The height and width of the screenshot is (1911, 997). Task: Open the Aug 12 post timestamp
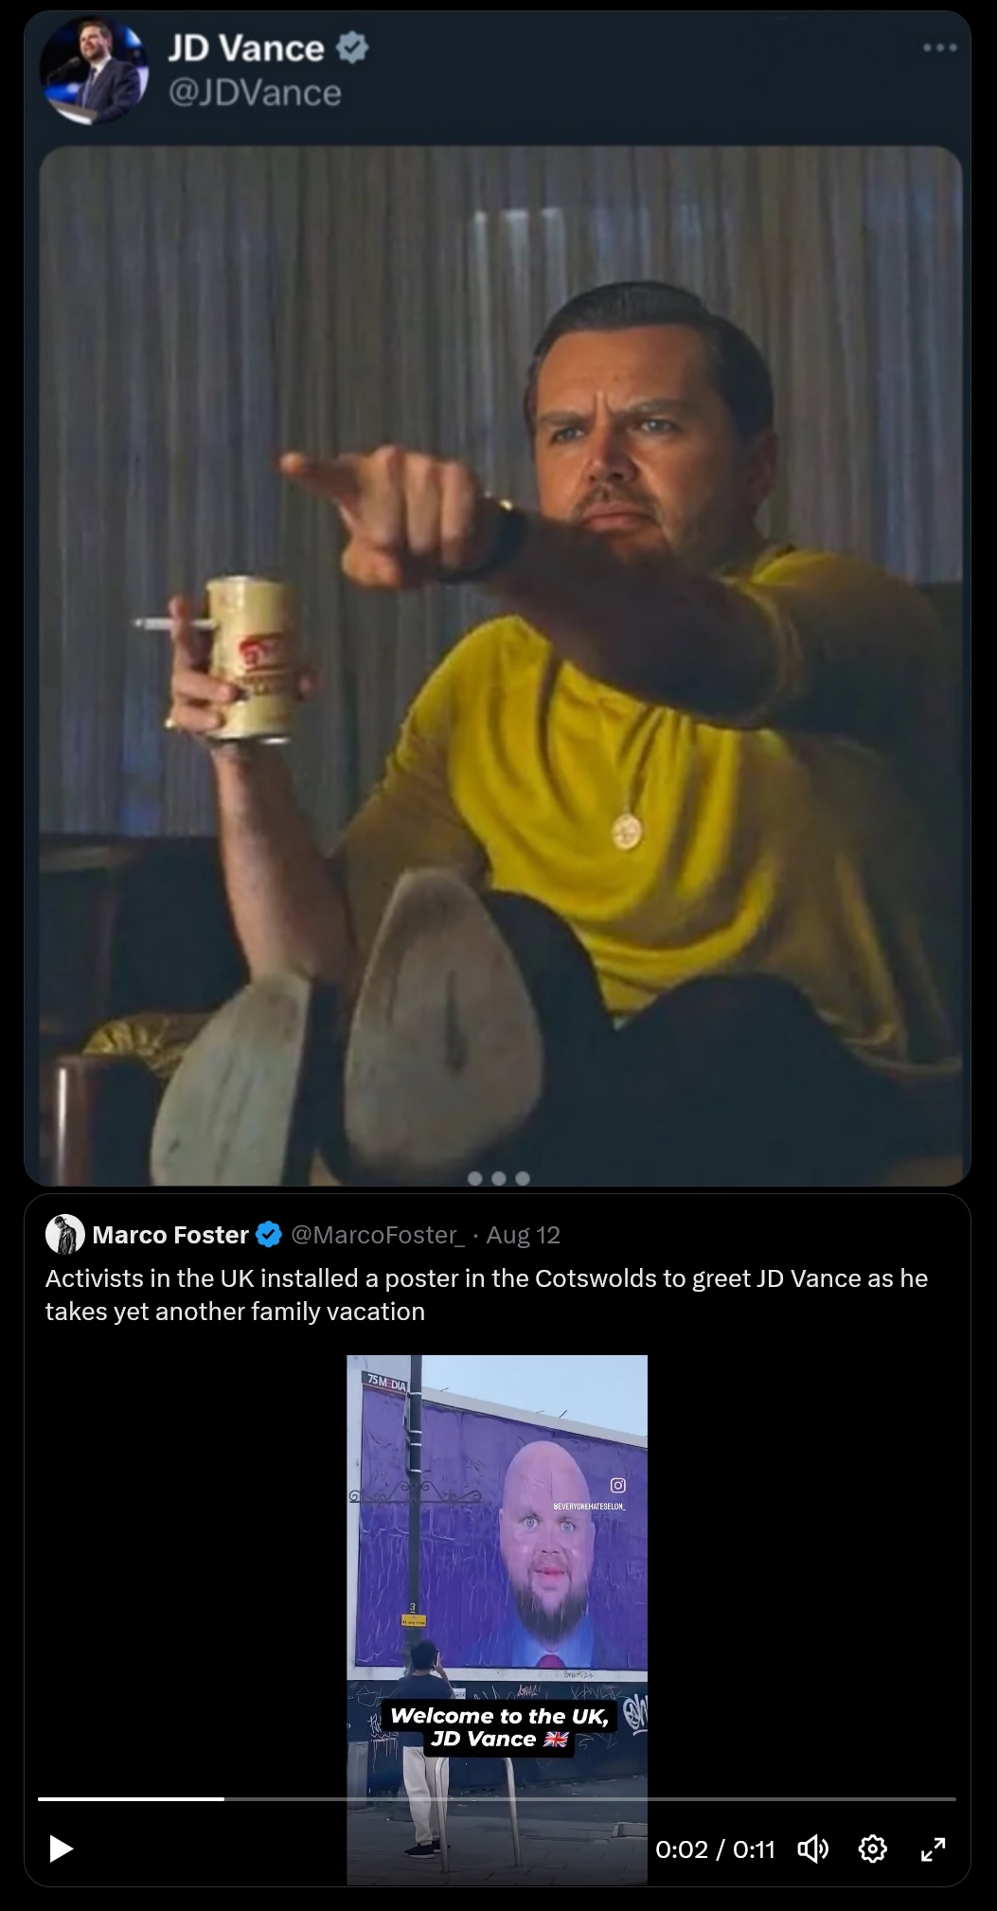[523, 1235]
